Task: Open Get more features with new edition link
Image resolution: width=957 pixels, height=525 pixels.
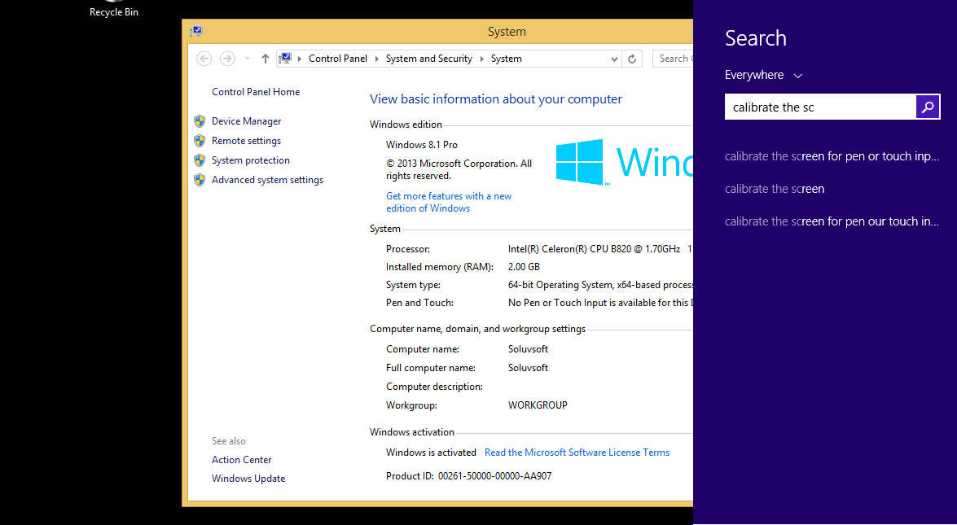Action: tap(449, 202)
